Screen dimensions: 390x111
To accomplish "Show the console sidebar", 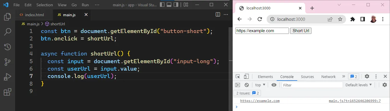I will tap(238, 85).
